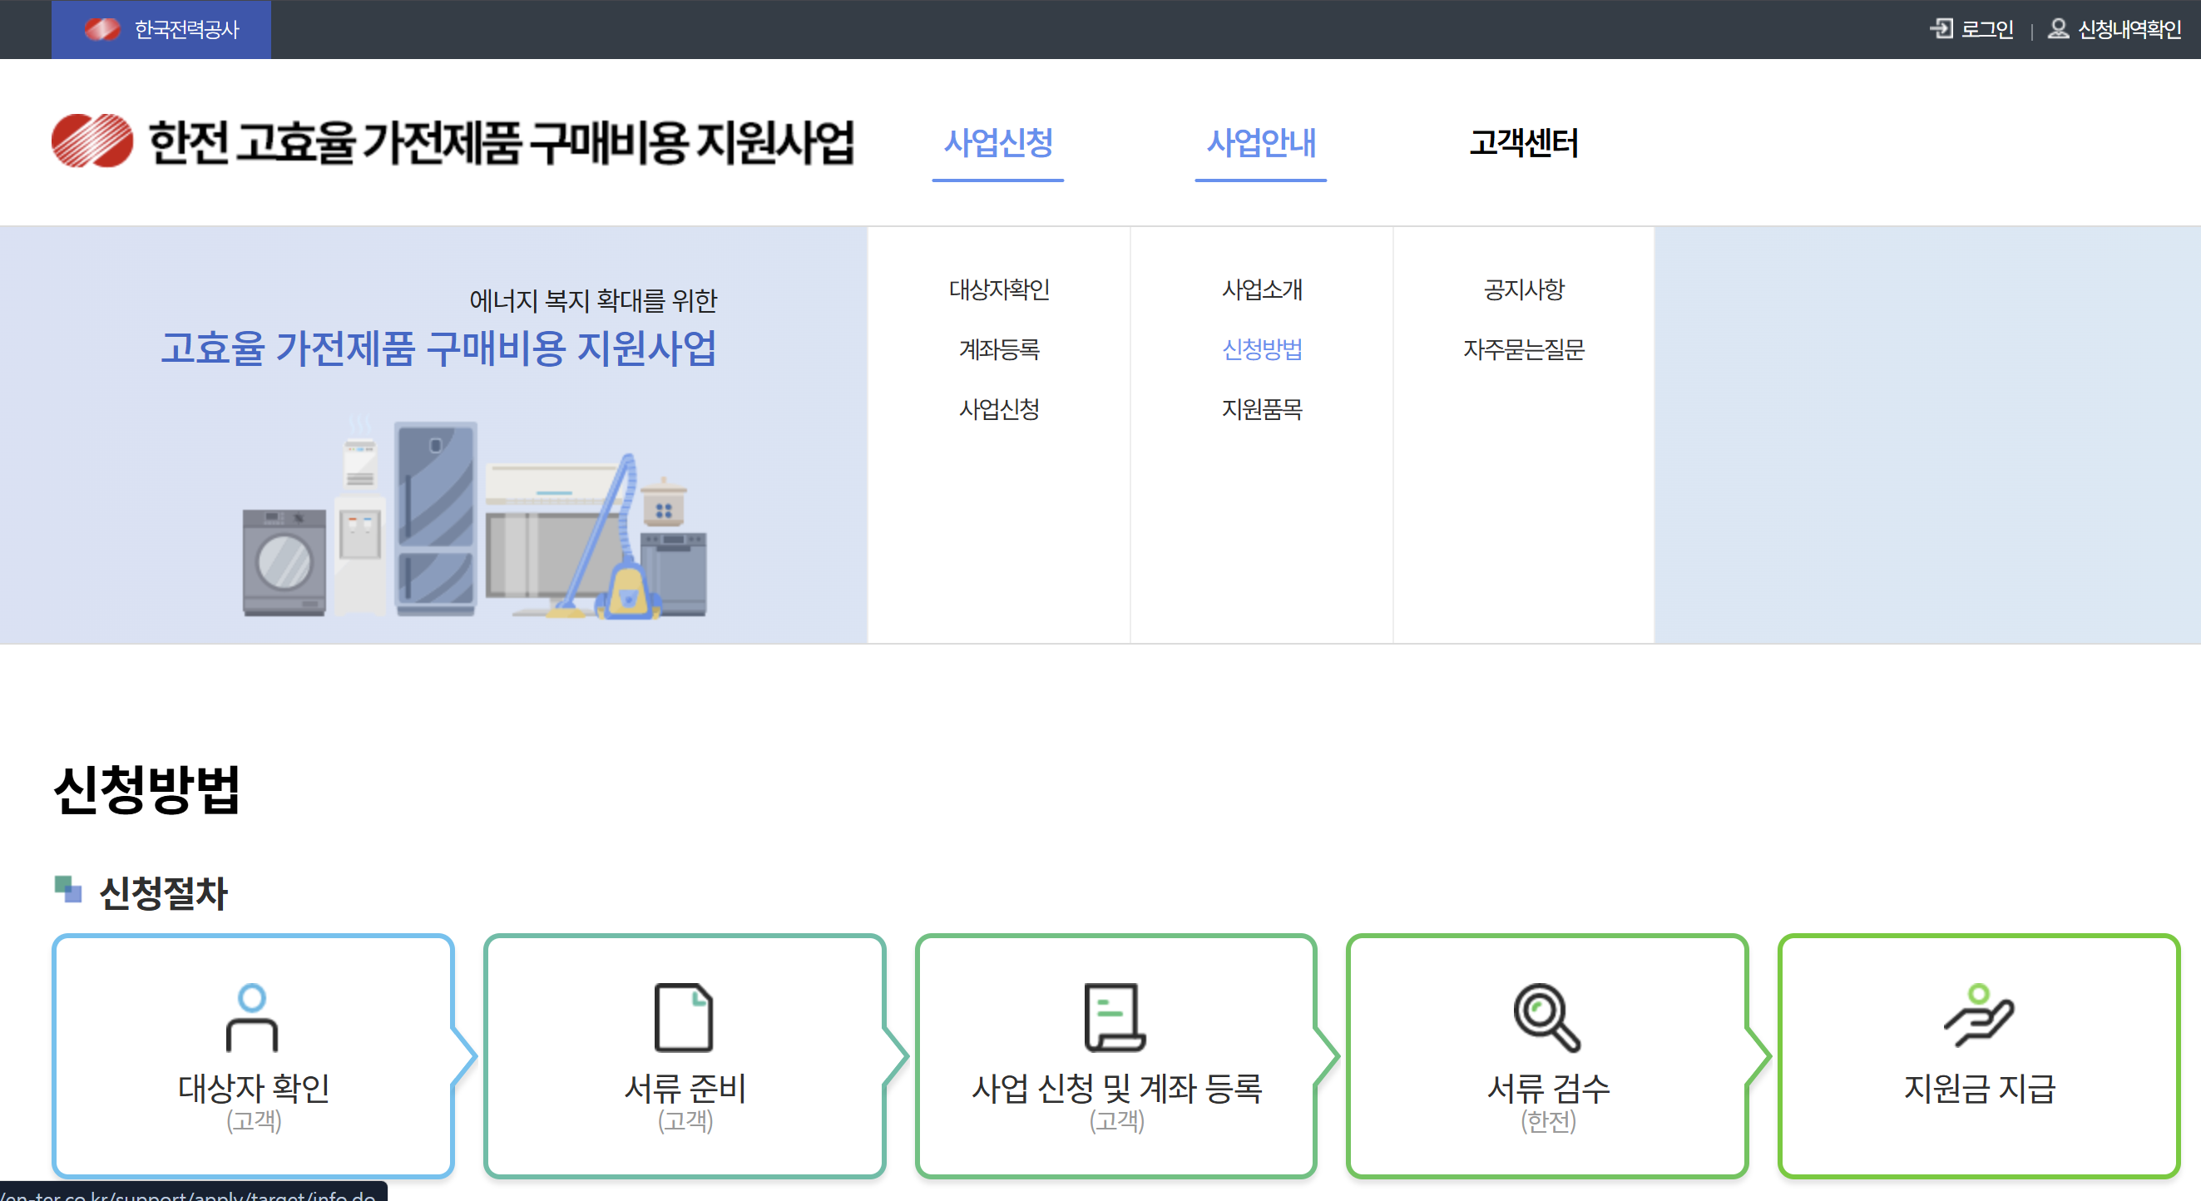The width and height of the screenshot is (2201, 1201).
Task: Click the KEPCO logo in top bar
Action: coord(102,29)
